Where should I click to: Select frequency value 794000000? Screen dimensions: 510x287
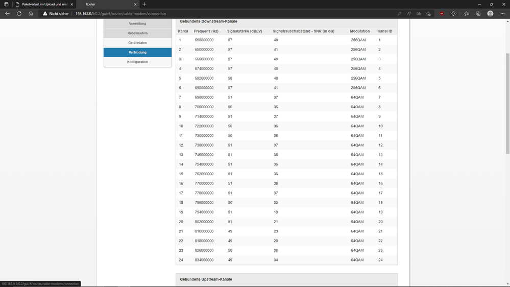(x=204, y=212)
